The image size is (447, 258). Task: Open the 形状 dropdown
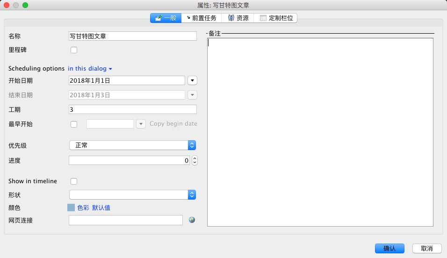point(133,195)
